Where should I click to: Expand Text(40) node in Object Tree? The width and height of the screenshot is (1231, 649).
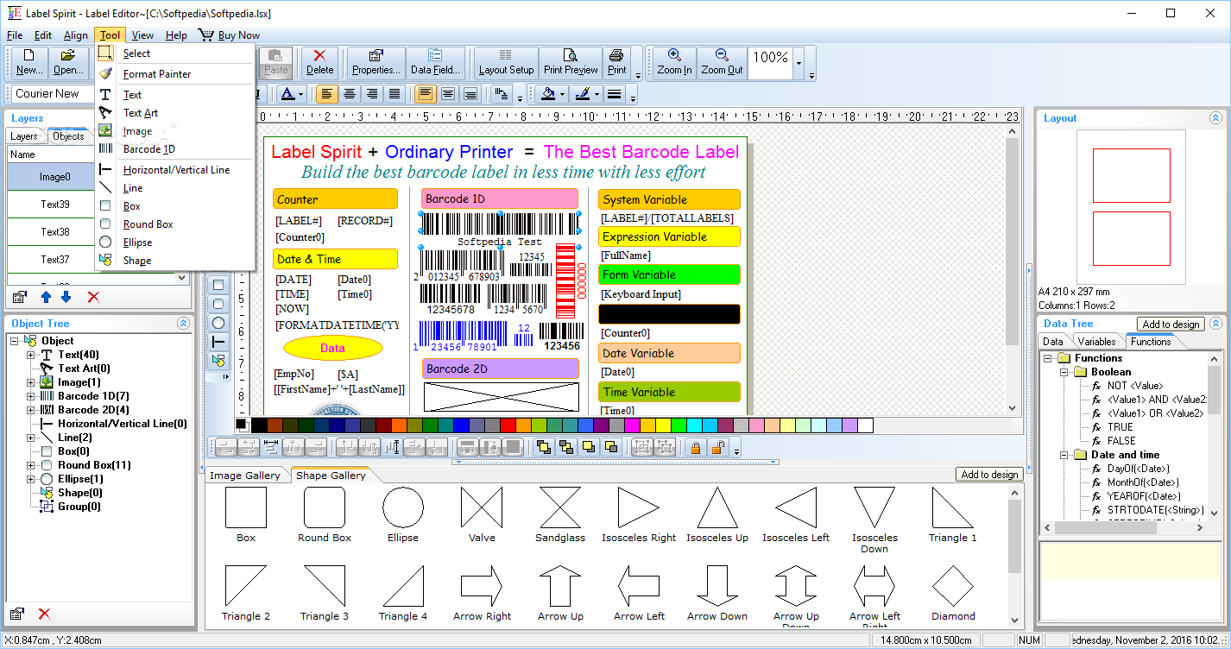31,355
